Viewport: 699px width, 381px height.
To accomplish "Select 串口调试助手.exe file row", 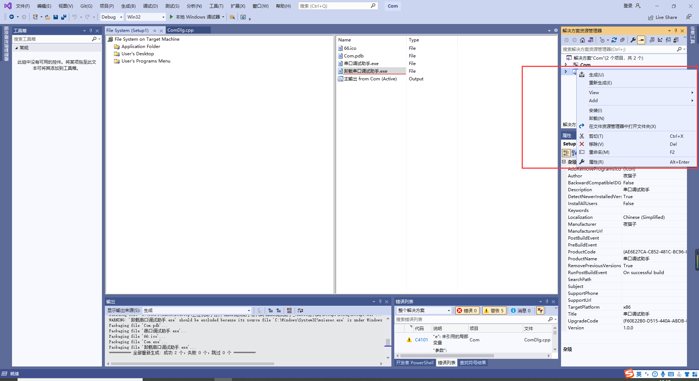I will tap(361, 64).
